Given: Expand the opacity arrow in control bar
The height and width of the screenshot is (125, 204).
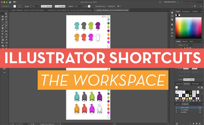Looking at the screenshot, I should pos(82,6).
